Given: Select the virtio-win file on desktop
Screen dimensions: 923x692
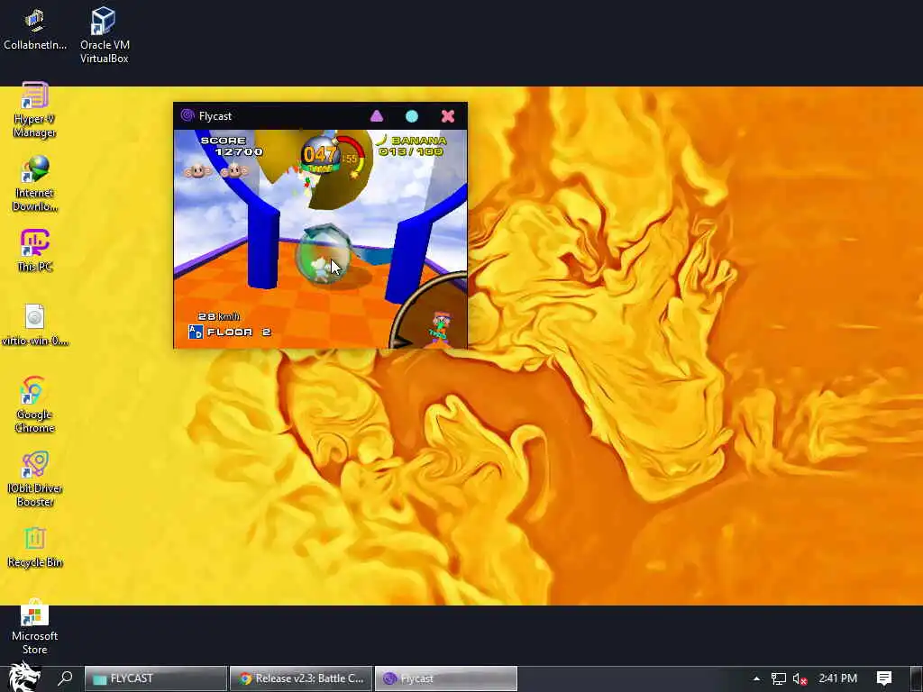Looking at the screenshot, I should point(35,324).
